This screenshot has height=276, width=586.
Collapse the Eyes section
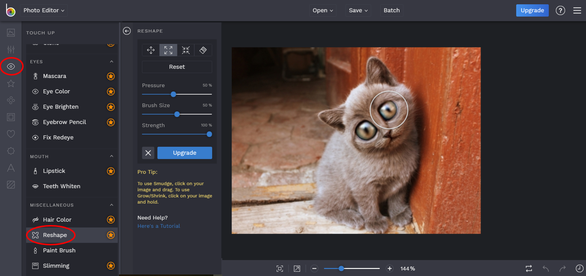point(112,62)
